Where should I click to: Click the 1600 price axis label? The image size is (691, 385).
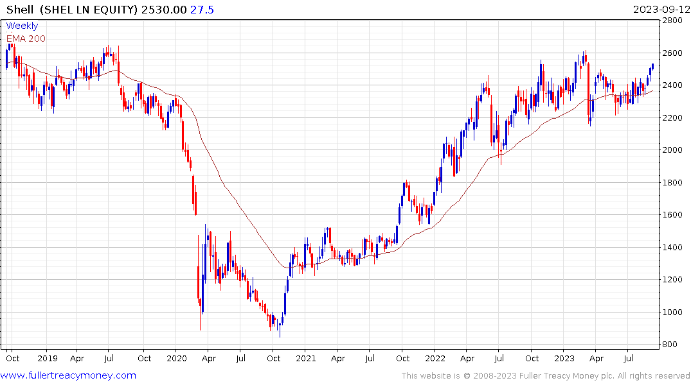672,215
